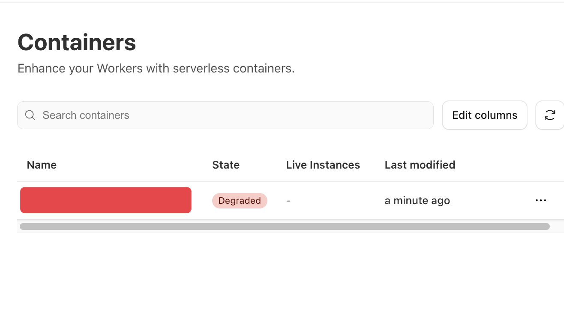Image resolution: width=564 pixels, height=320 pixels.
Task: Select the Live Instances column header
Action: coord(323,165)
